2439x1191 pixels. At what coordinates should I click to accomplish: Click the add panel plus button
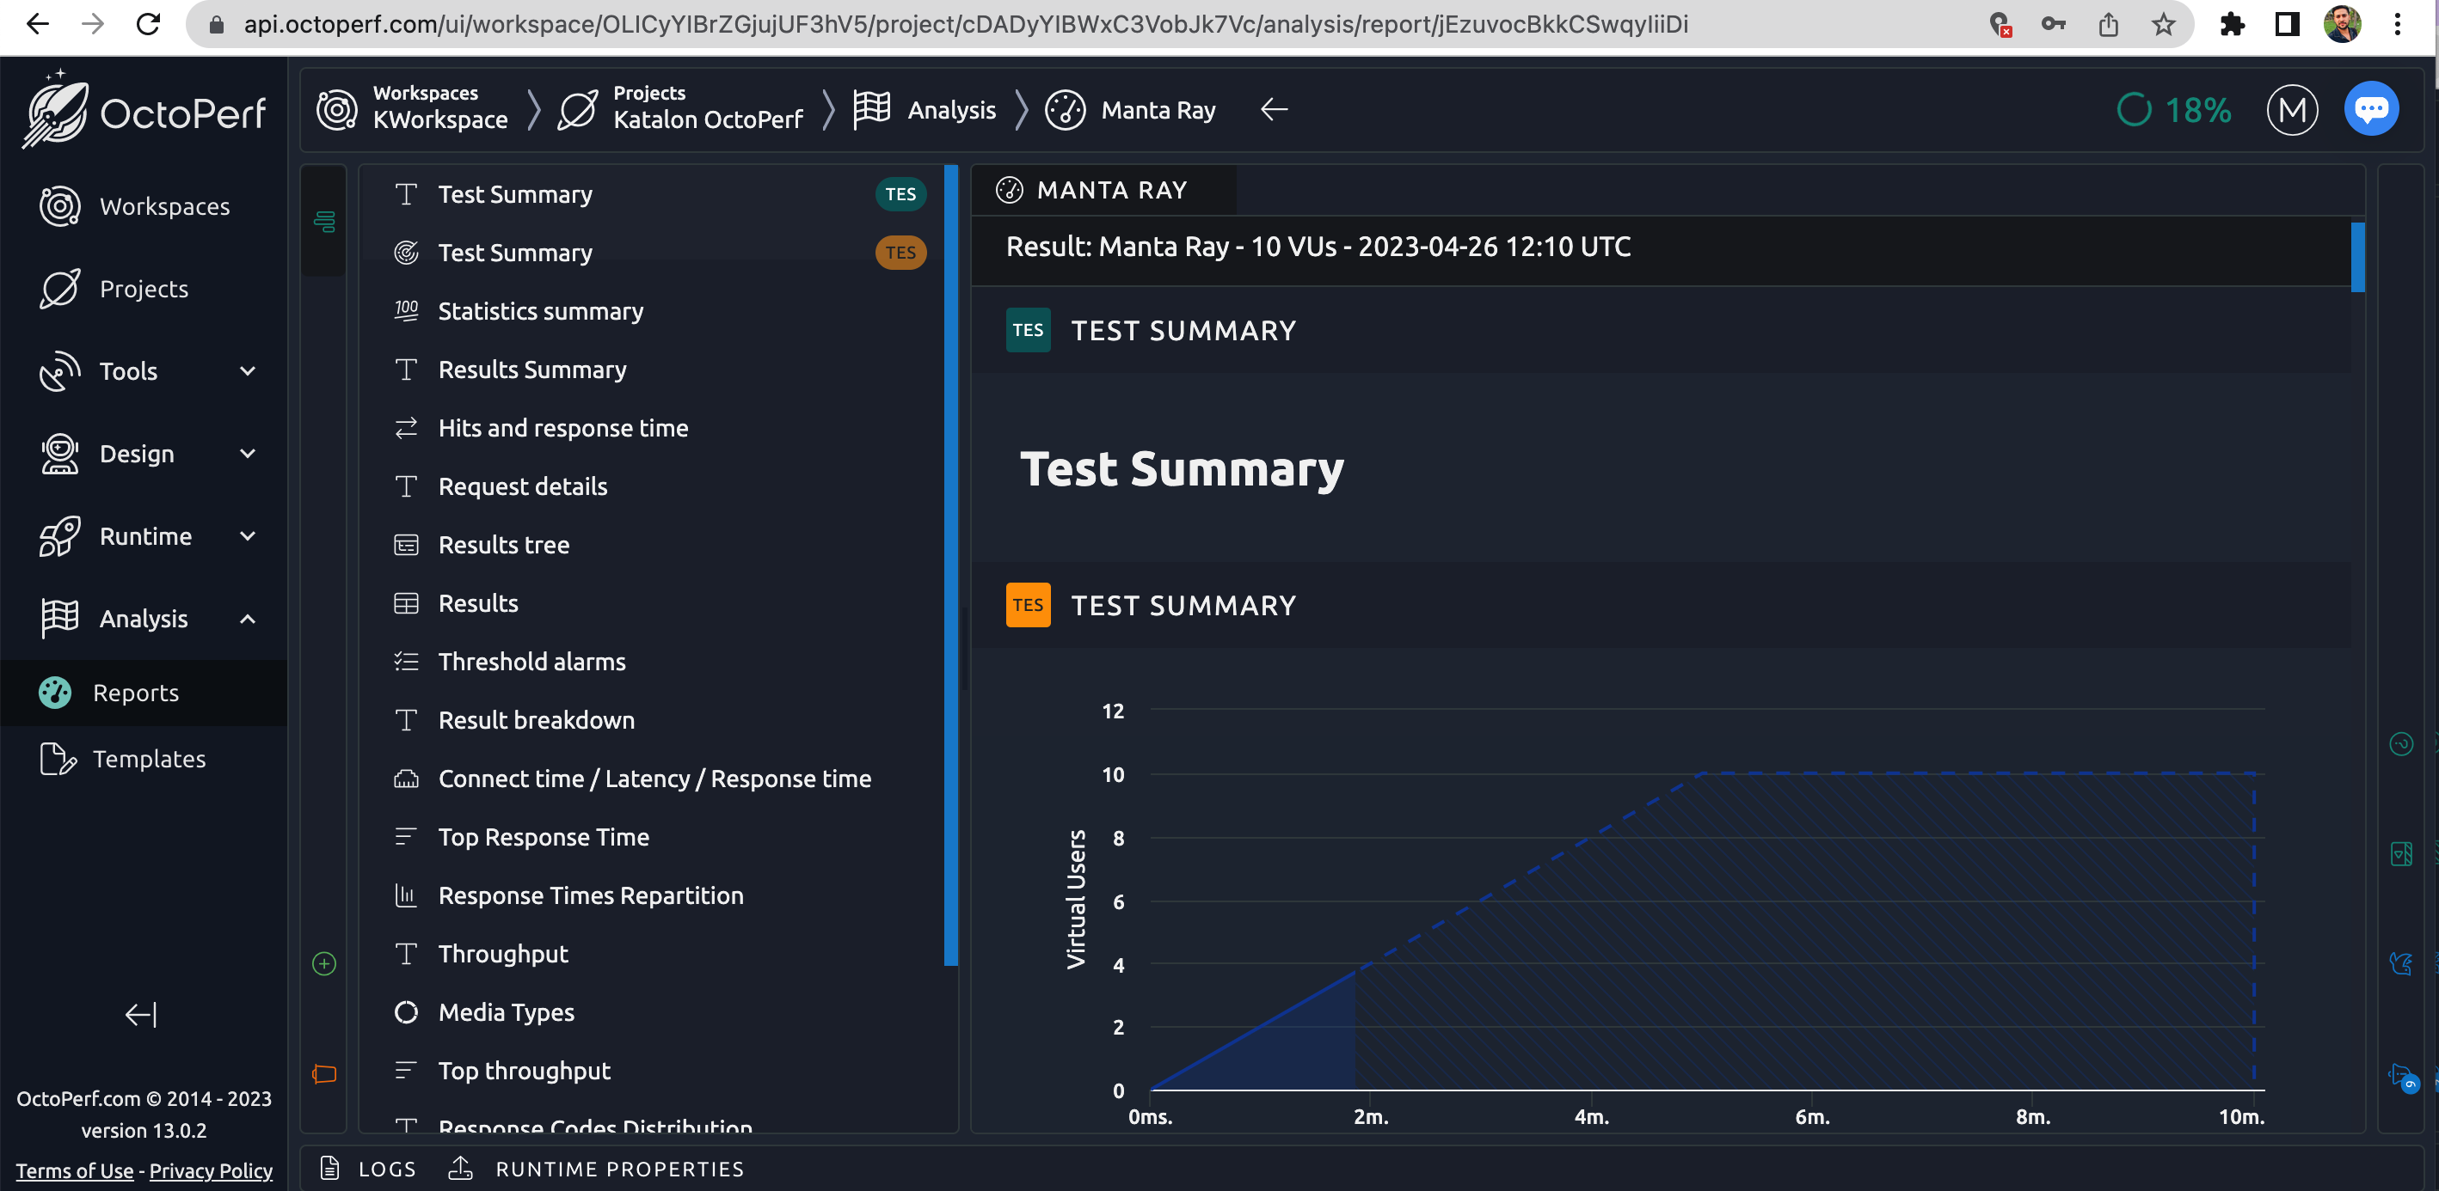click(323, 962)
